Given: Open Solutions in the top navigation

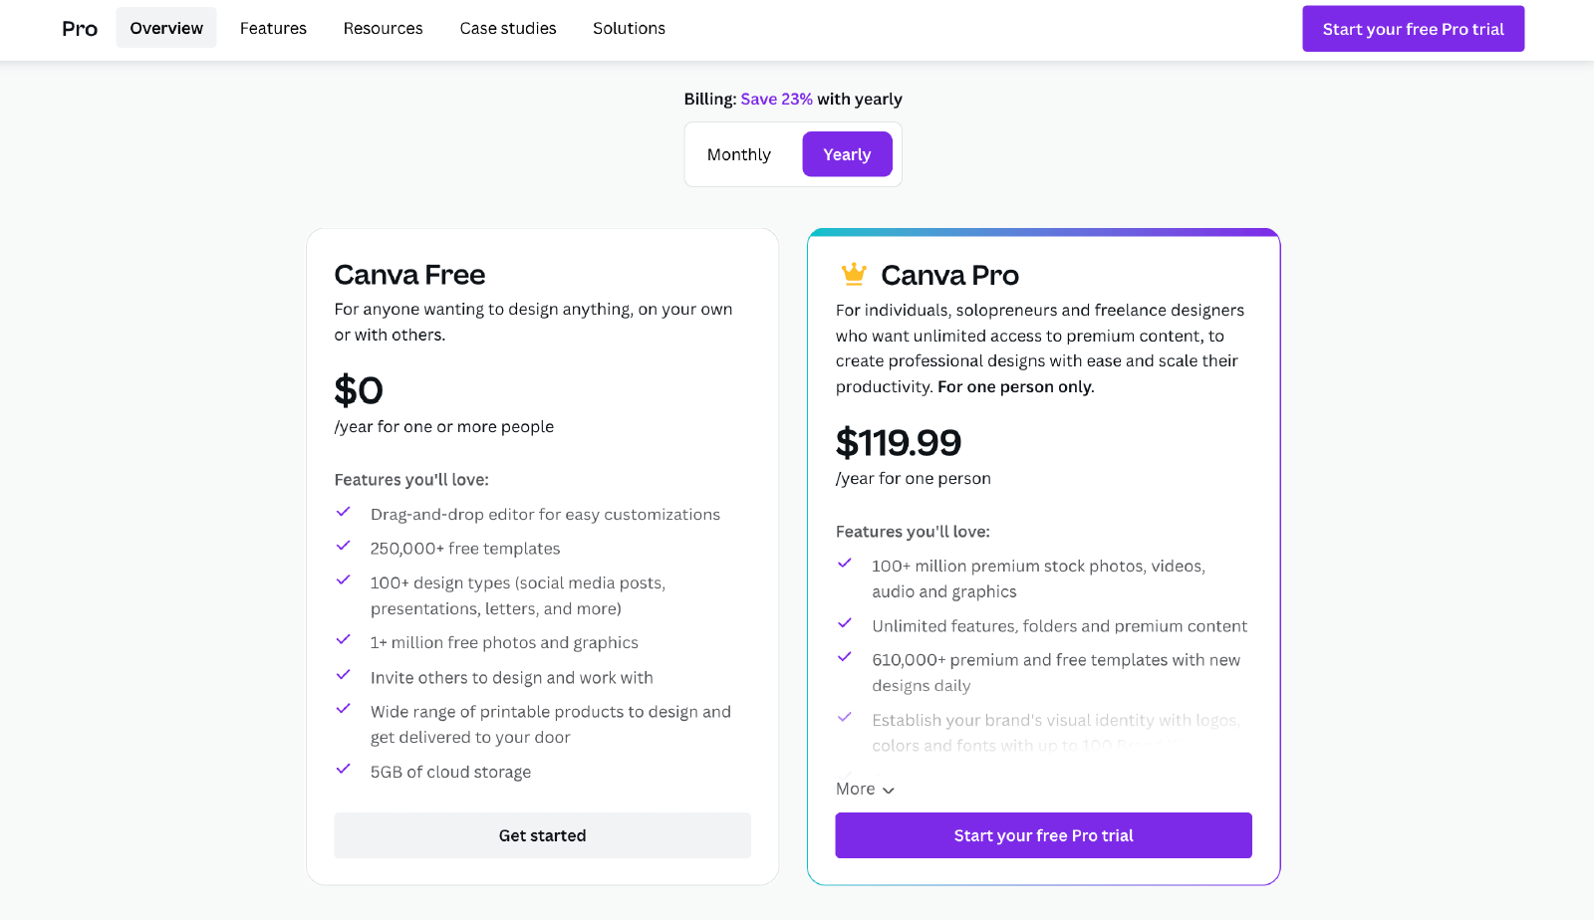Looking at the screenshot, I should [629, 28].
